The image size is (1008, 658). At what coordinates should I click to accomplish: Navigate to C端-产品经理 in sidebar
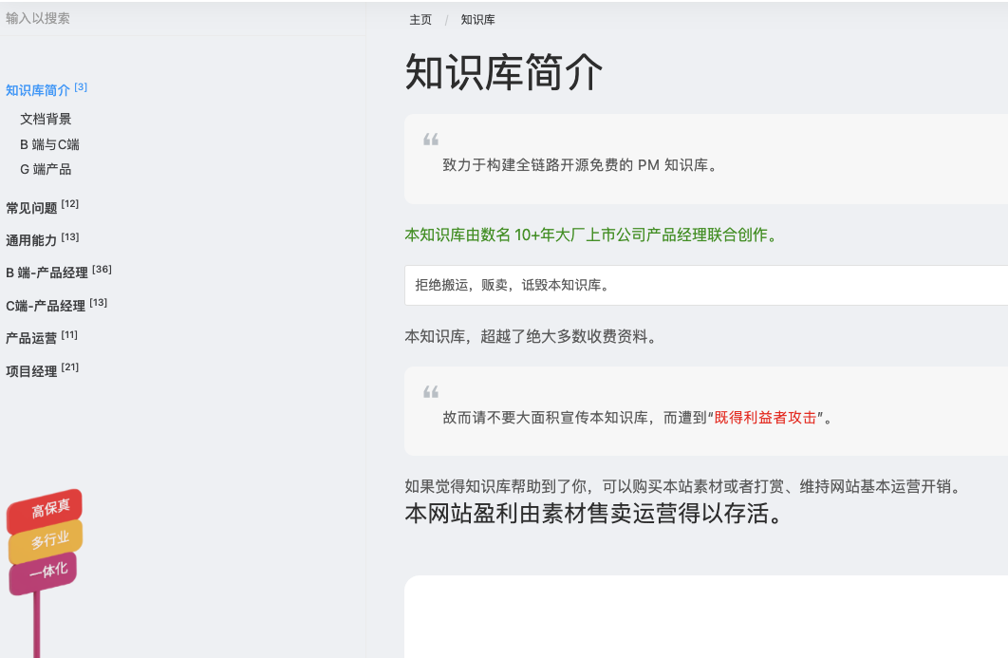(x=46, y=304)
